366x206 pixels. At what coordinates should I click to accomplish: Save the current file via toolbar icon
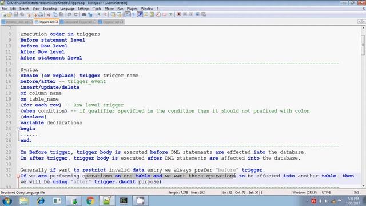[15, 14]
